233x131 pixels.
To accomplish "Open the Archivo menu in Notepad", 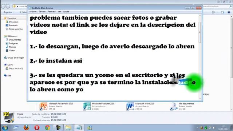I will pos(33,12).
